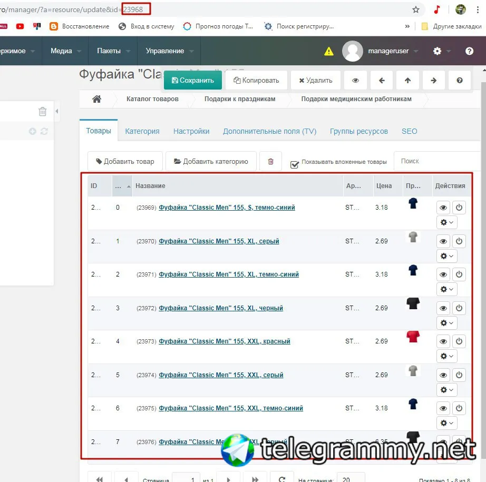Sort by the column with ascending arrow
The width and height of the screenshot is (486, 482).
pos(122,186)
